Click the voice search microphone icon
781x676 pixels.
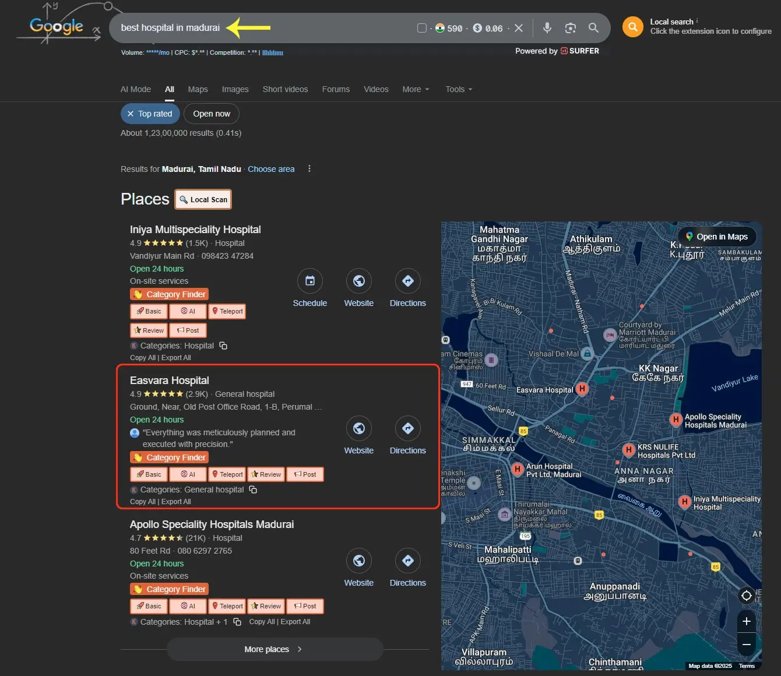[547, 28]
